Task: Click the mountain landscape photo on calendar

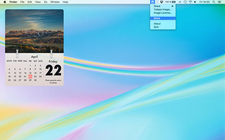Action: [x=34, y=31]
